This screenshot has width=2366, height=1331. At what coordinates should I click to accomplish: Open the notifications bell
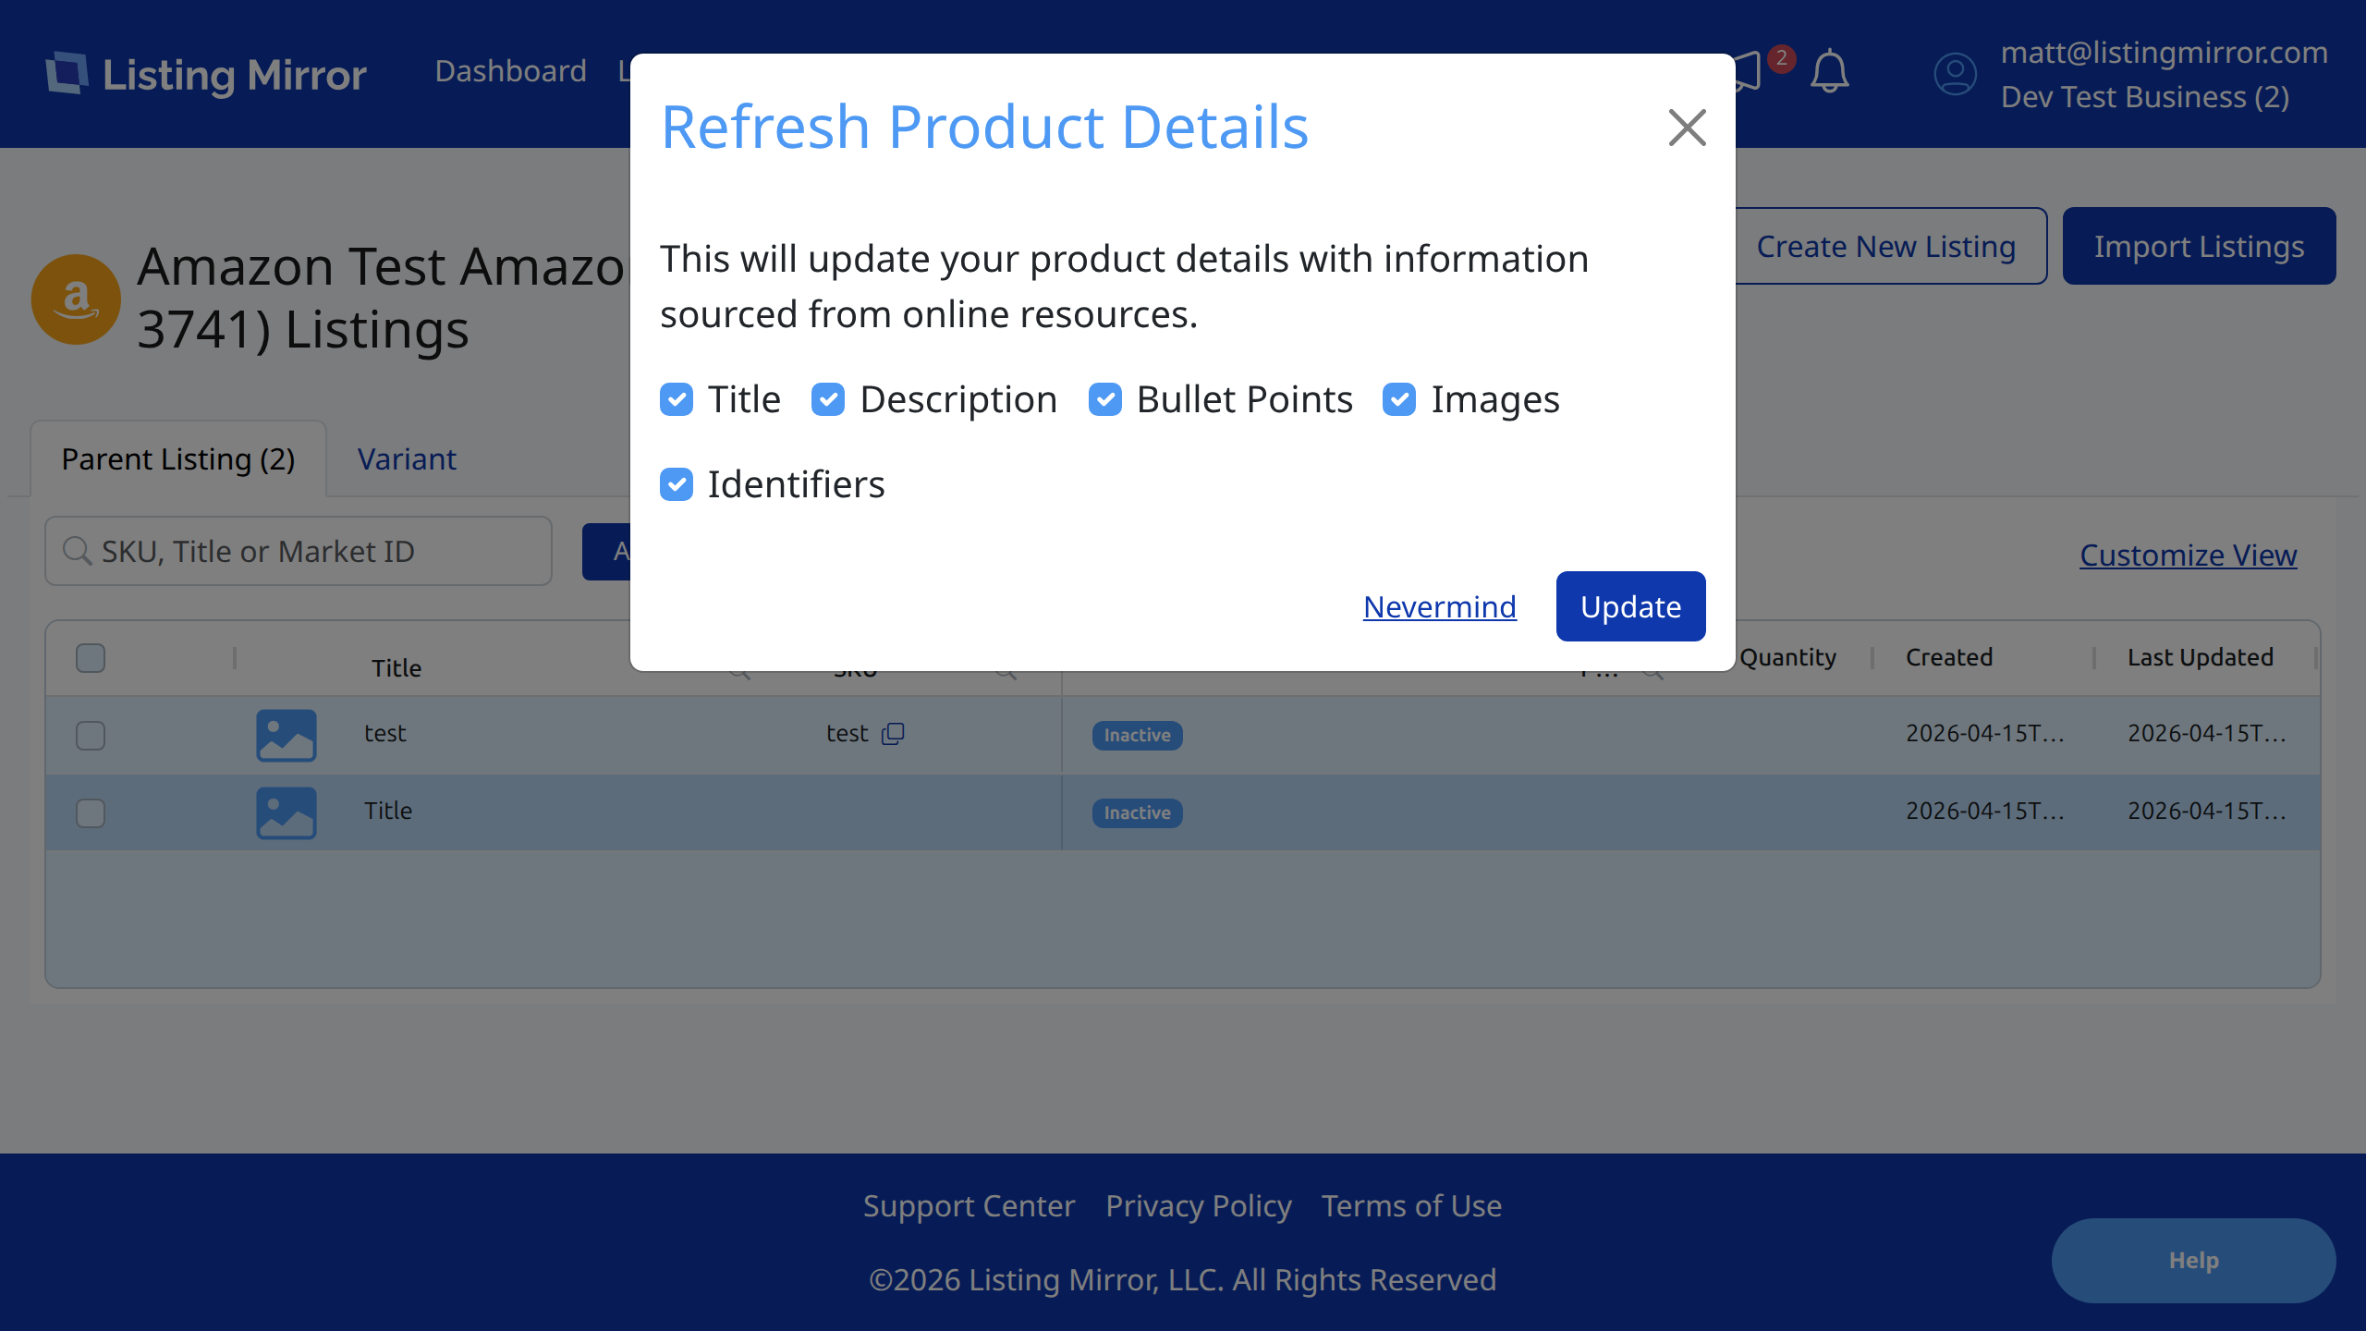(1829, 72)
